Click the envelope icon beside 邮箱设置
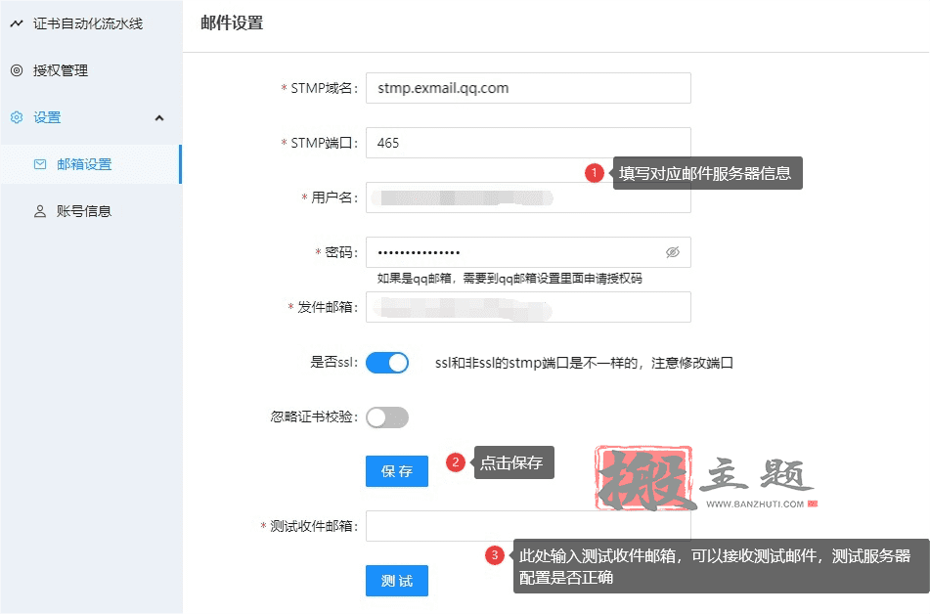The image size is (930, 614). (x=40, y=164)
